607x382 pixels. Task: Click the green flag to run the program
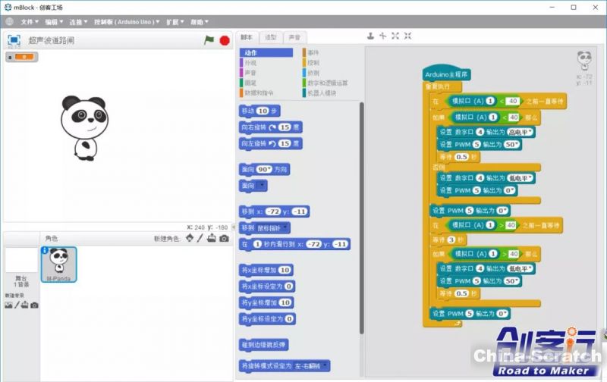point(209,40)
